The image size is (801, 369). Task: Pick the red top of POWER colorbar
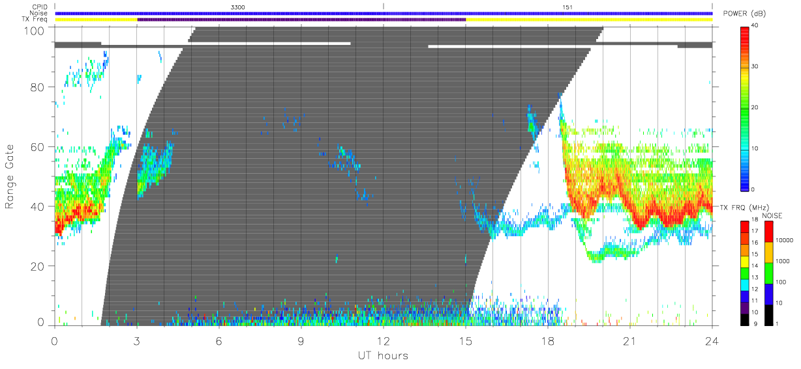(x=744, y=31)
